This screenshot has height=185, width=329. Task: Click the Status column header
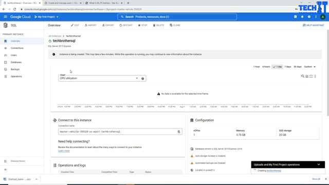coord(148,172)
